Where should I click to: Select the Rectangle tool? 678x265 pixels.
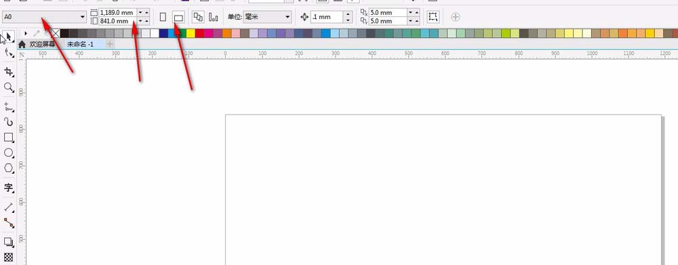pyautogui.click(x=9, y=138)
